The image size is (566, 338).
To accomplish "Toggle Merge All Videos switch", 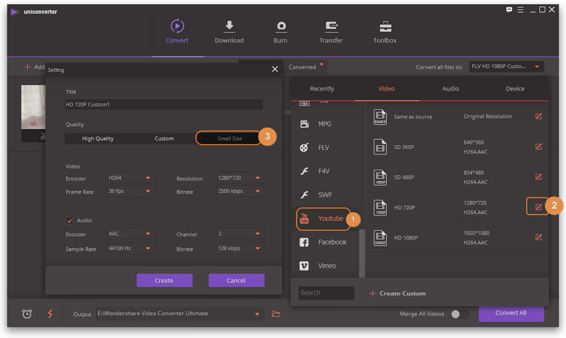I will pos(459,314).
